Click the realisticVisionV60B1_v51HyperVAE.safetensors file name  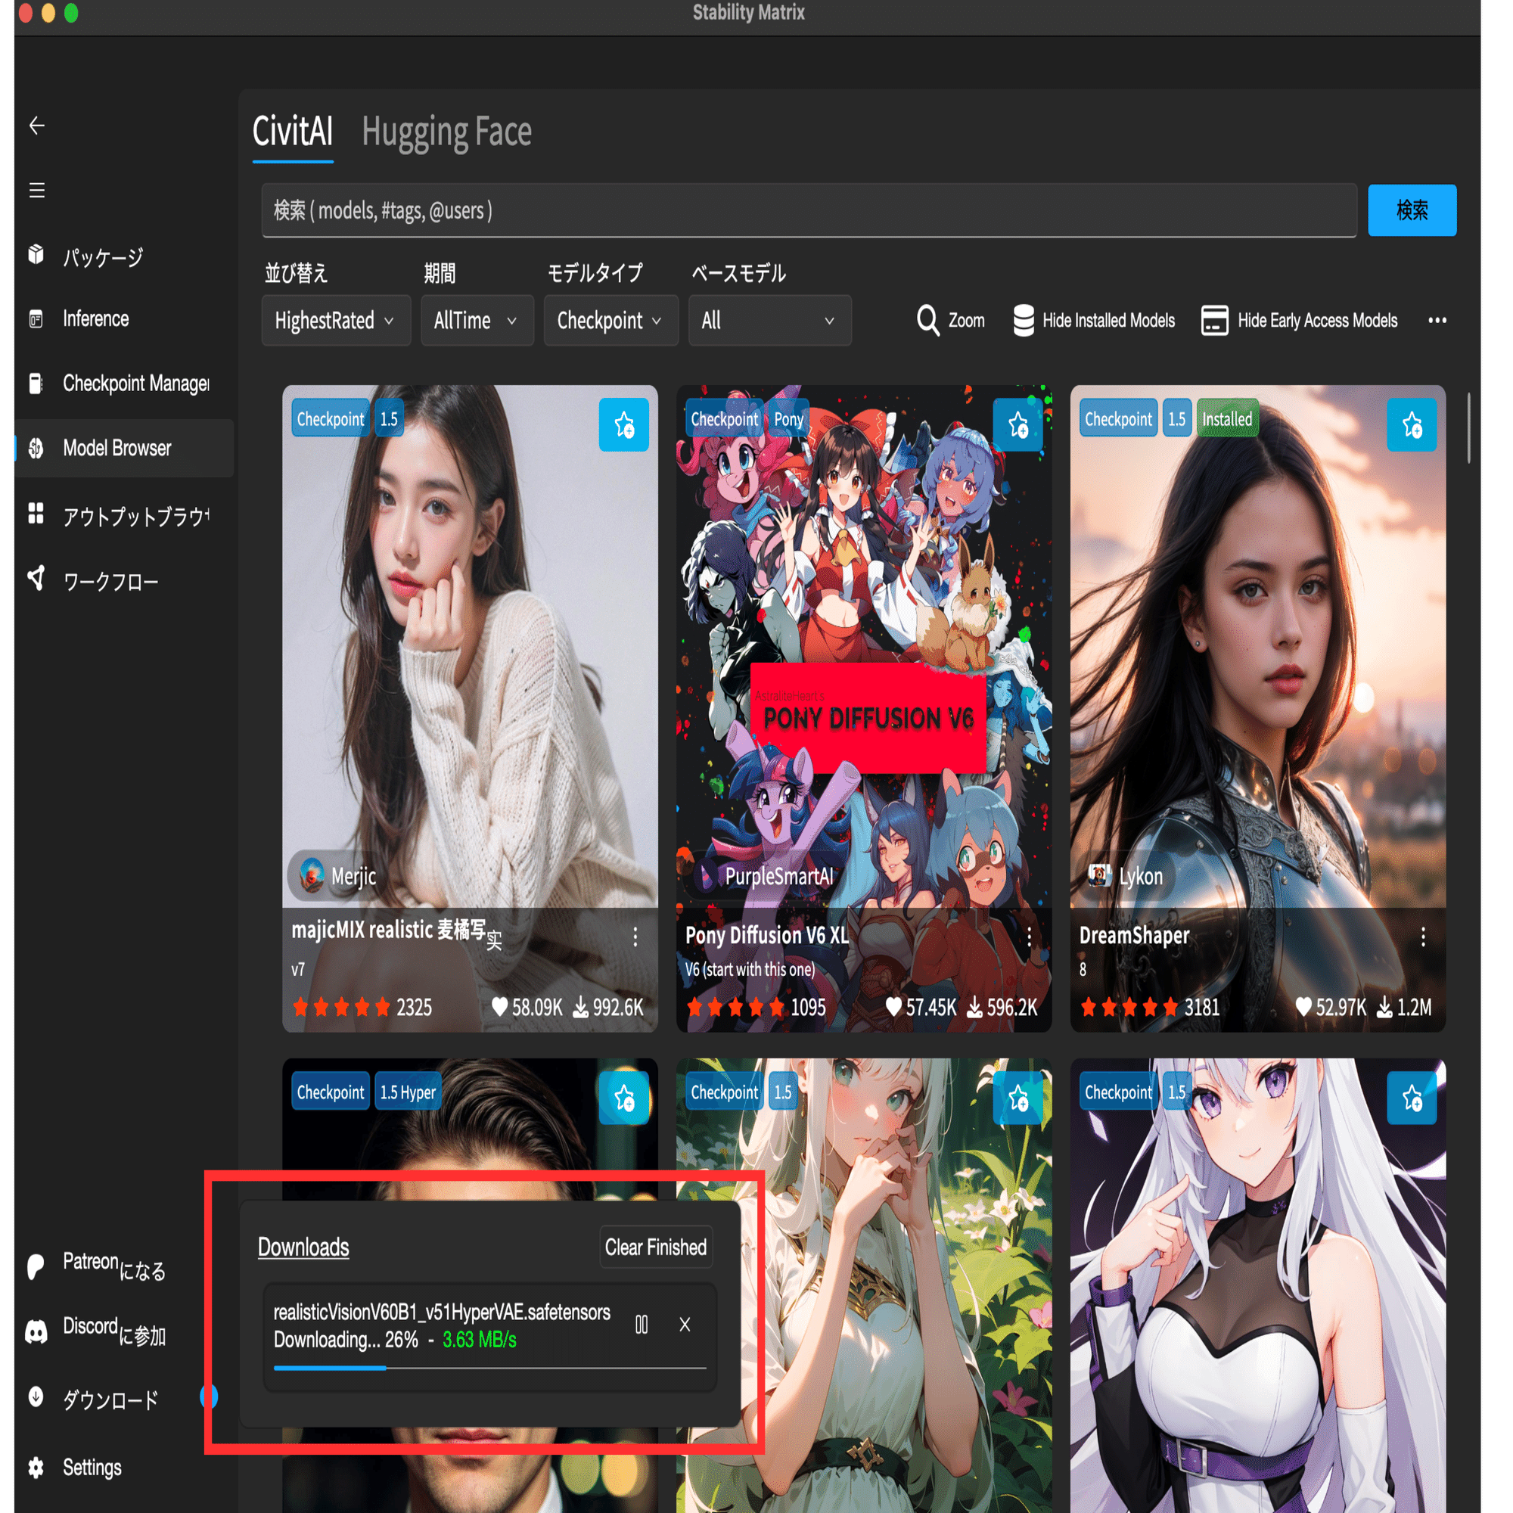pyautogui.click(x=442, y=1312)
